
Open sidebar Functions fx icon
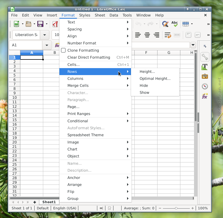(205, 96)
